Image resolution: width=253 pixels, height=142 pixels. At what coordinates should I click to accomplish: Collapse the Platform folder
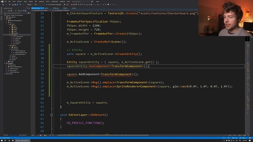click(x=8, y=45)
